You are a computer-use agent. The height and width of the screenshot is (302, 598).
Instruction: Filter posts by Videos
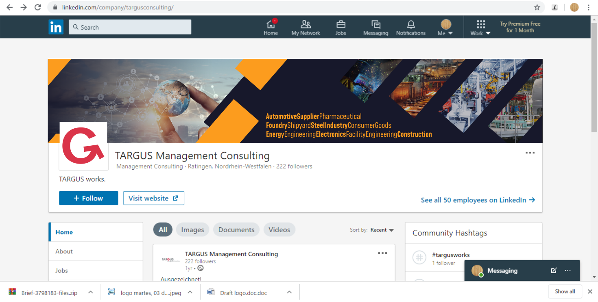279,230
